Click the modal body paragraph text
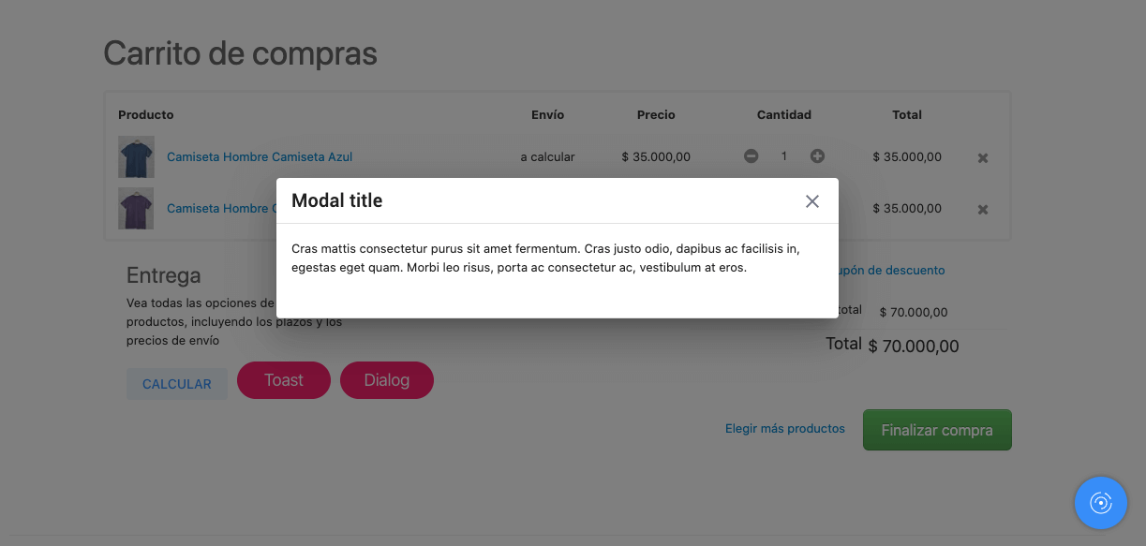The image size is (1146, 546). point(546,258)
